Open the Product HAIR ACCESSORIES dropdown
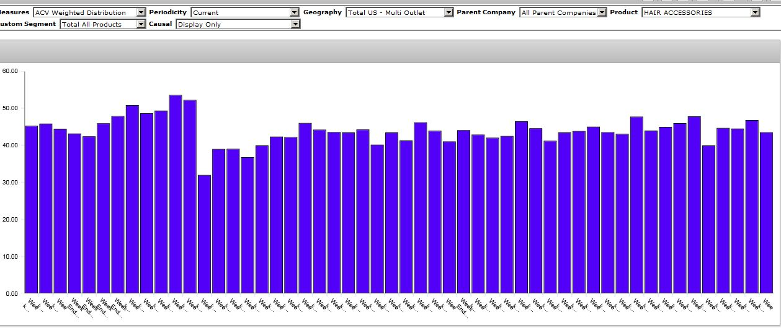The image size is (781, 328). [x=755, y=12]
